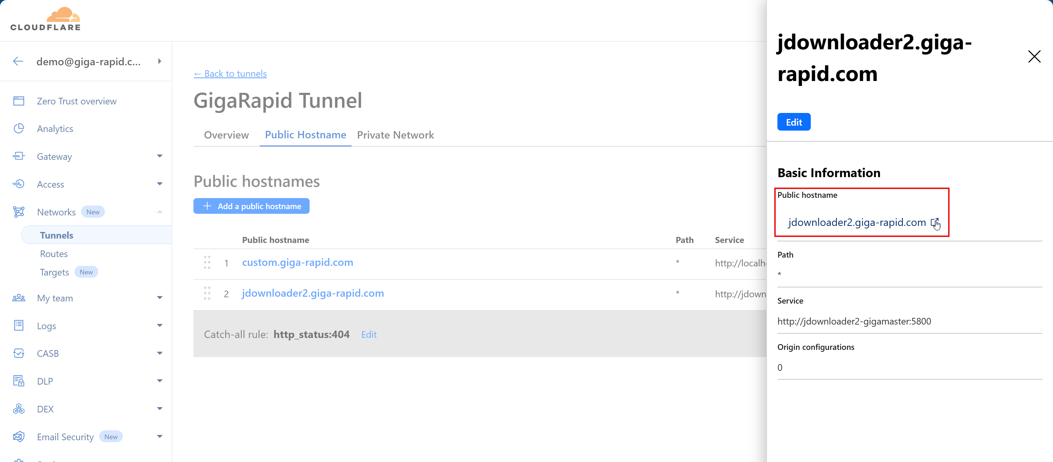
Task: Open jdownloader2.giga-rapid.com link in the table
Action: [313, 293]
